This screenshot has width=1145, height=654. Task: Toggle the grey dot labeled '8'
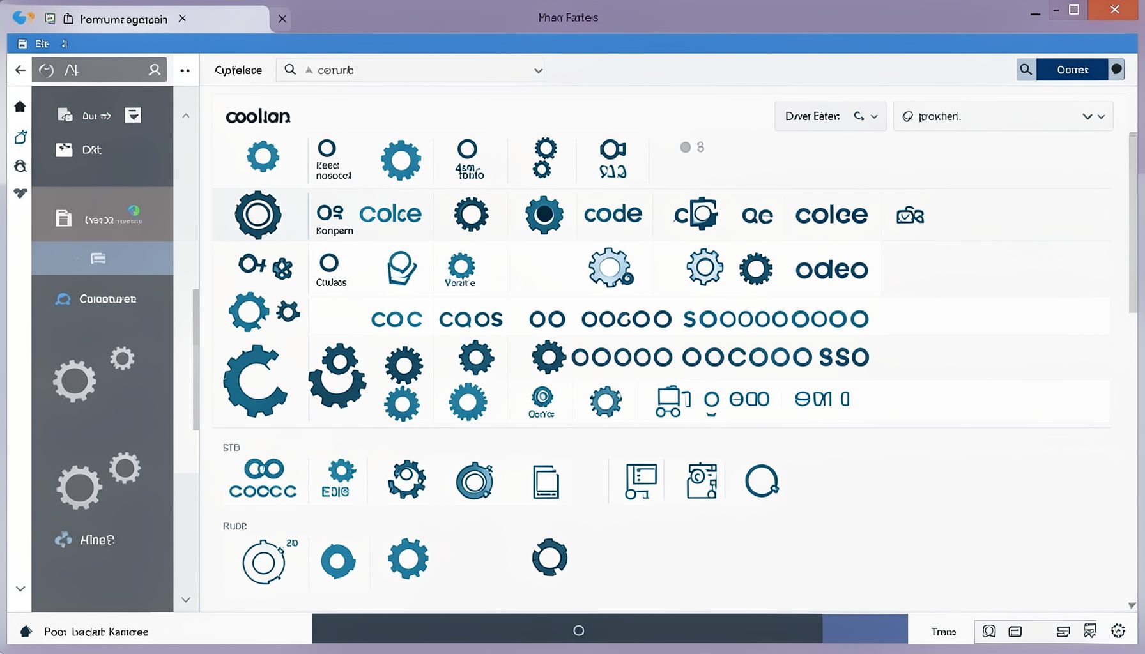[685, 148]
